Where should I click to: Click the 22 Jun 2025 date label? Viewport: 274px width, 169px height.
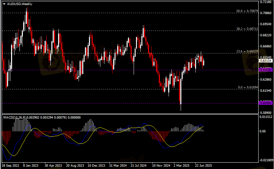tap(203, 166)
